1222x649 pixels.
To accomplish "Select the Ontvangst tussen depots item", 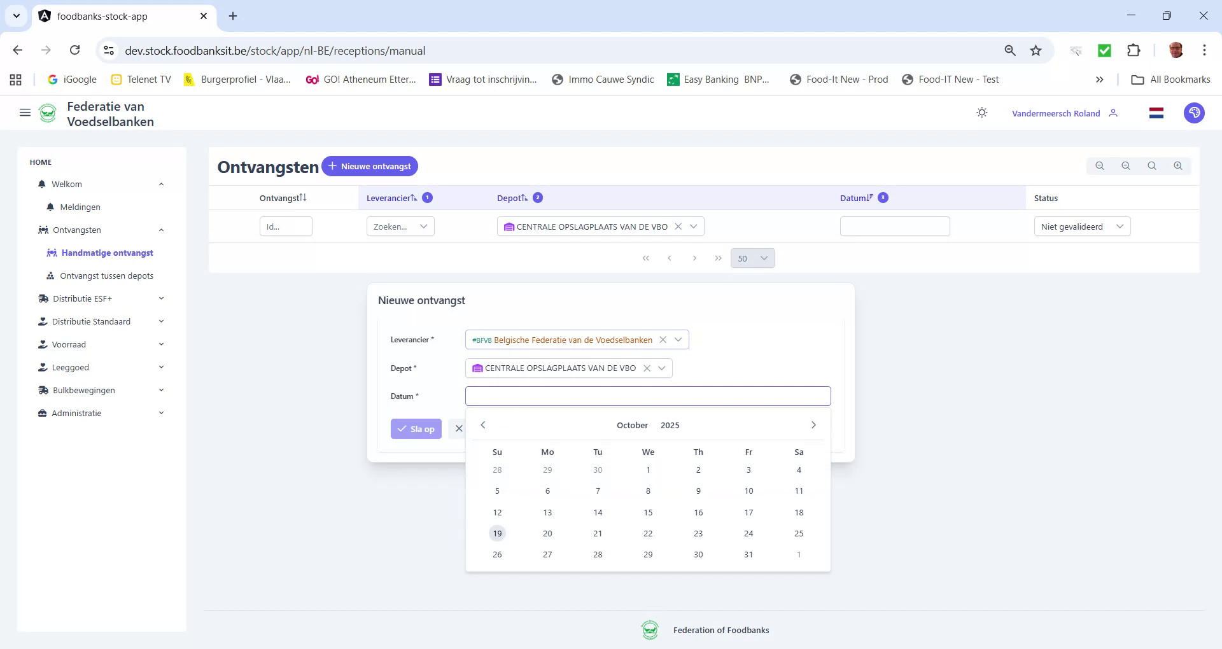I will (106, 276).
